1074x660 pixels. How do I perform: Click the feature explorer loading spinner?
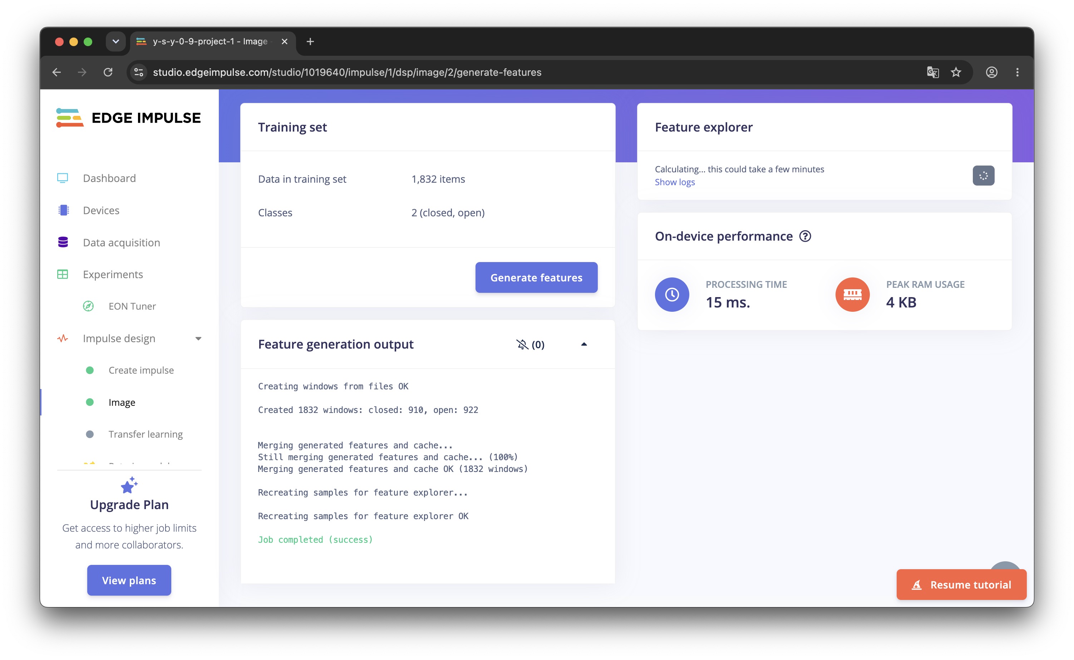(983, 176)
